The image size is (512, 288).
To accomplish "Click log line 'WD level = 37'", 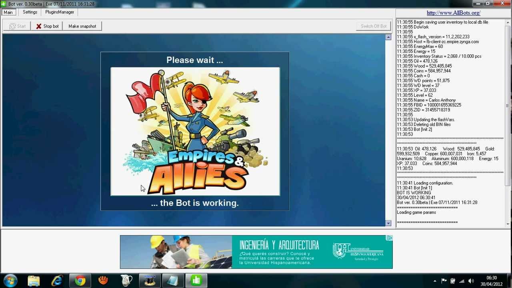I will (418, 86).
